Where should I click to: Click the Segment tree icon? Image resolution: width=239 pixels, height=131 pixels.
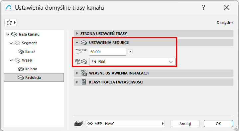pyautogui.click(x=17, y=43)
